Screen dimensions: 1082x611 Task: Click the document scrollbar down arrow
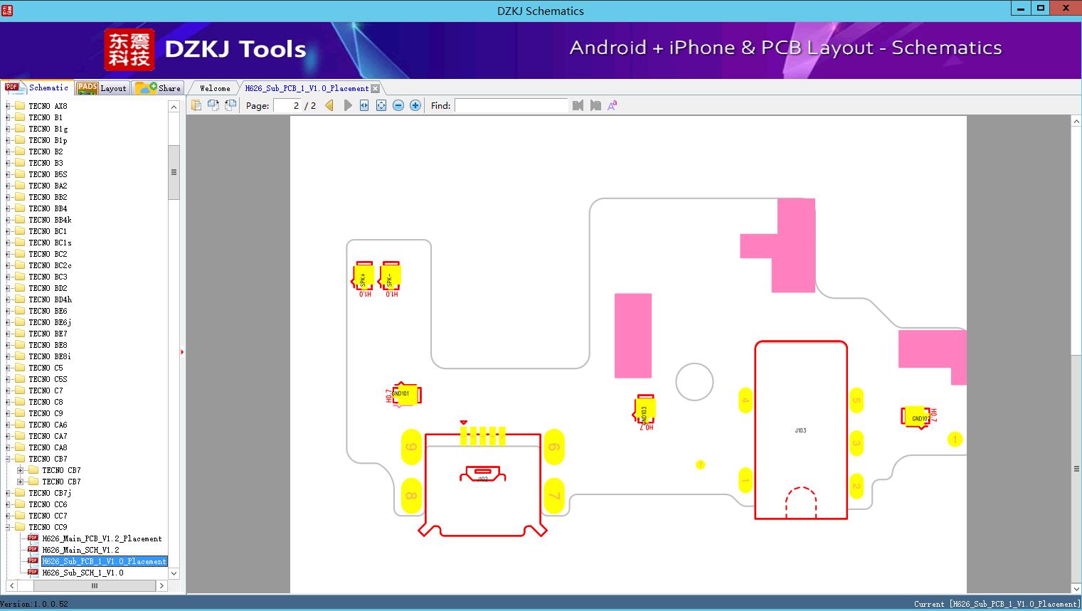point(1076,588)
